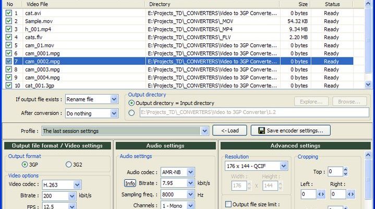Click the audio Info button
The image size is (375, 209).
point(130,183)
